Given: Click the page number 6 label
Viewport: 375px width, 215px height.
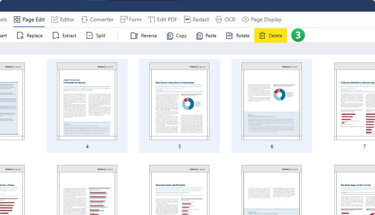Looking at the screenshot, I should click(272, 147).
